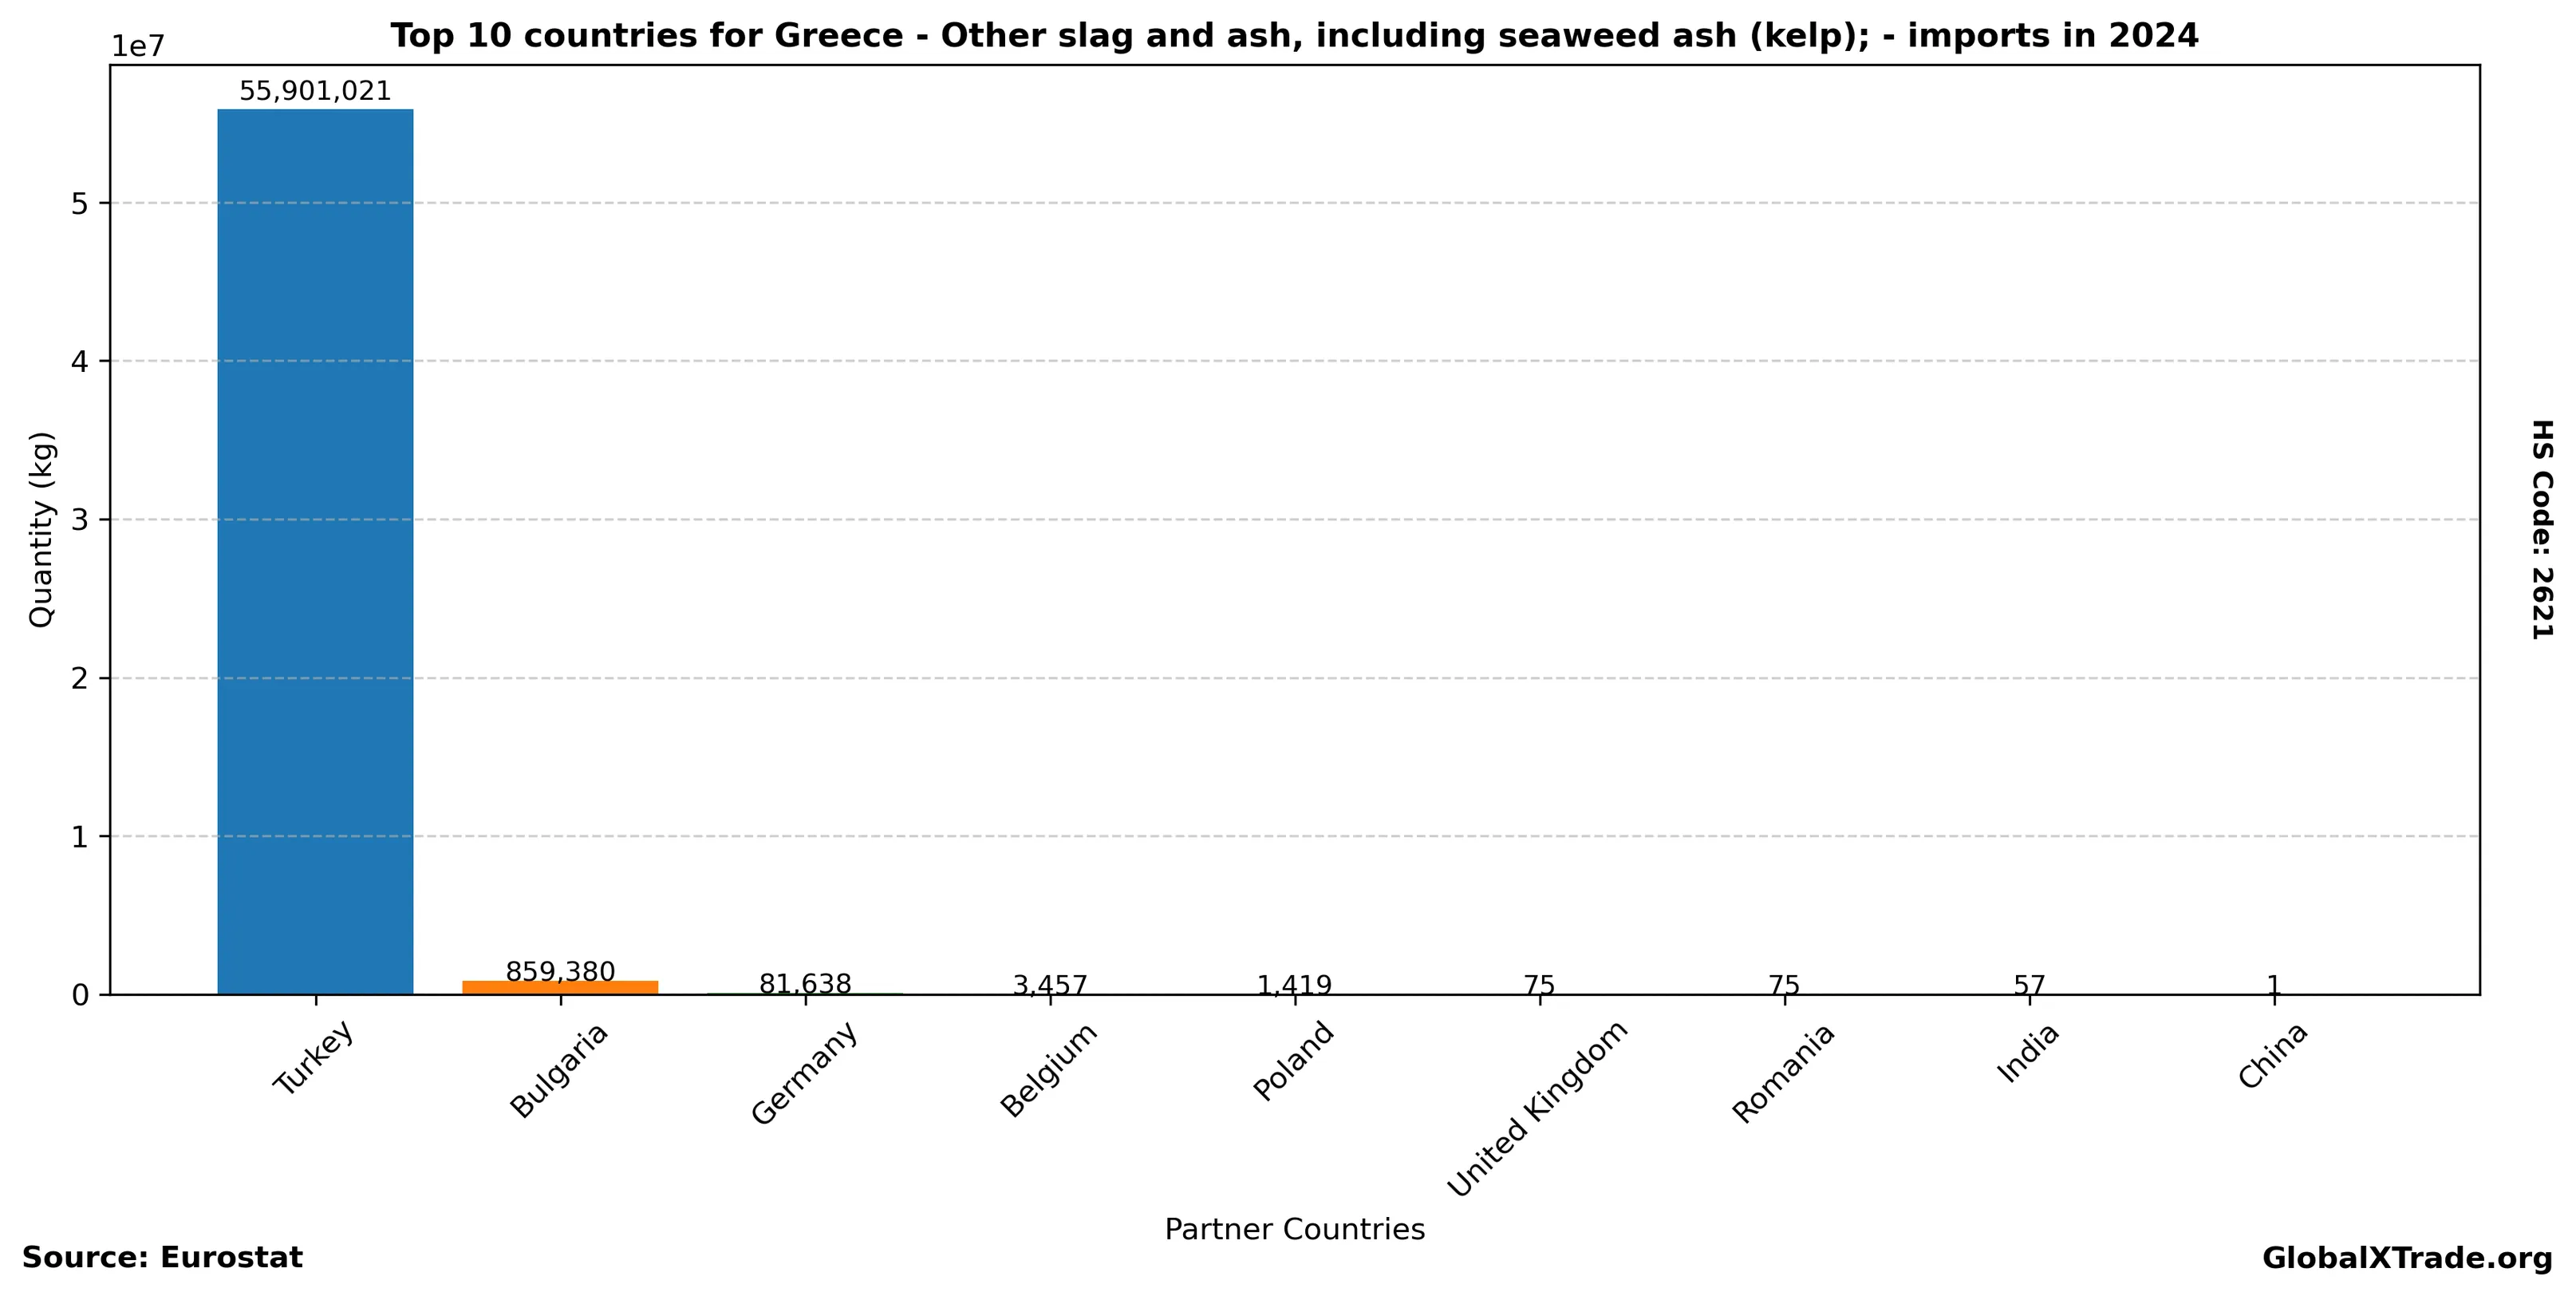The image size is (2576, 1296).
Task: Select the 81,638 value above Germany
Action: click(805, 984)
